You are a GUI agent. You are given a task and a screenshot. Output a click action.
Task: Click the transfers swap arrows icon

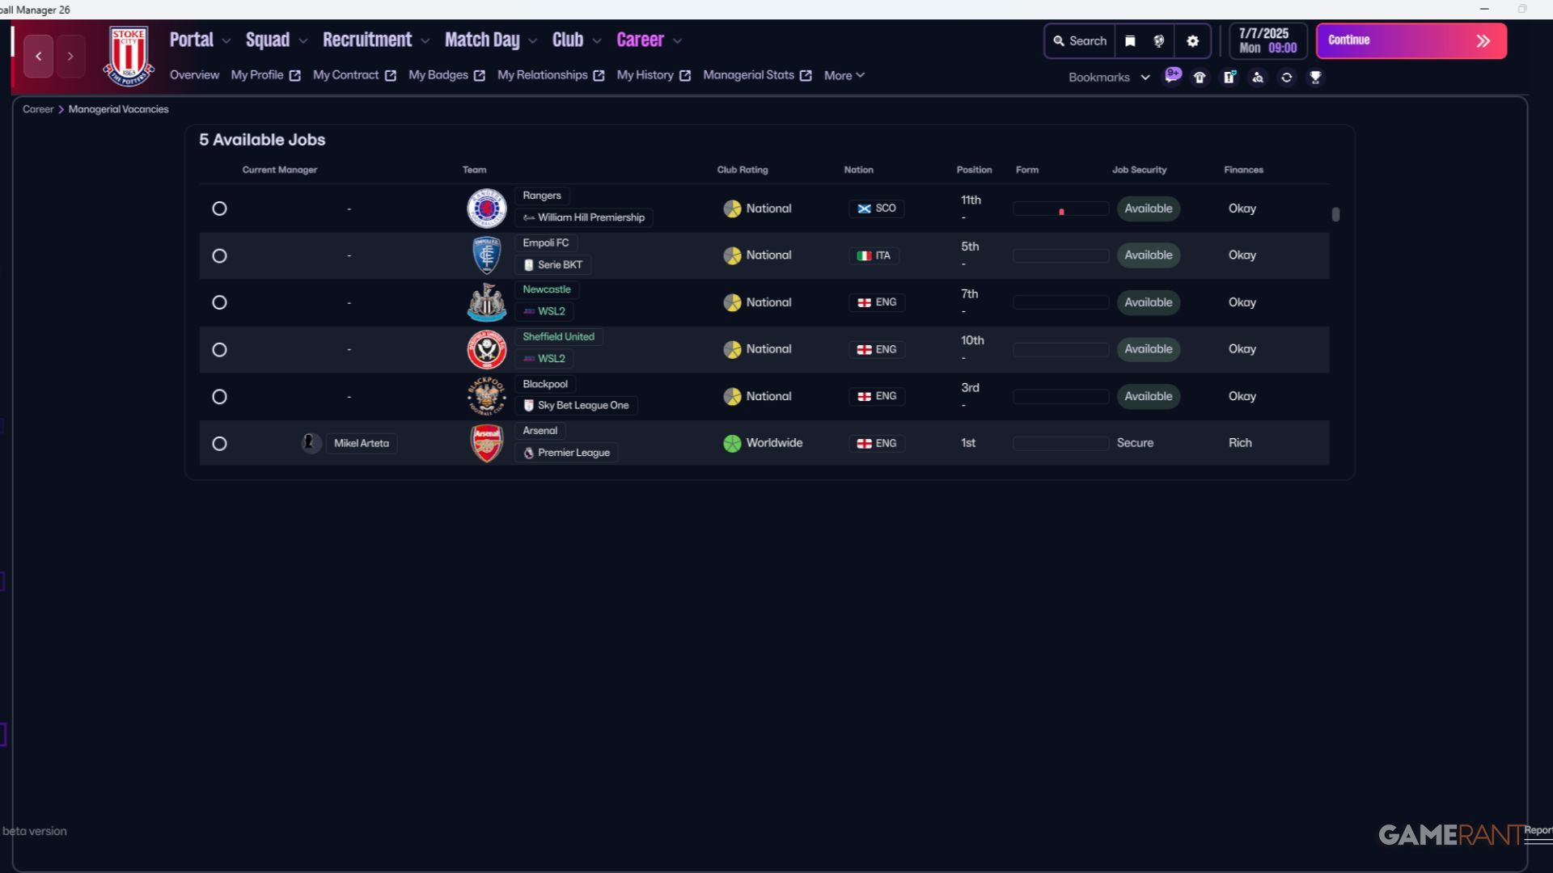click(1287, 78)
